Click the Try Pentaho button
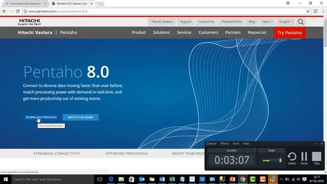This screenshot has height=184, width=327. pos(290,33)
